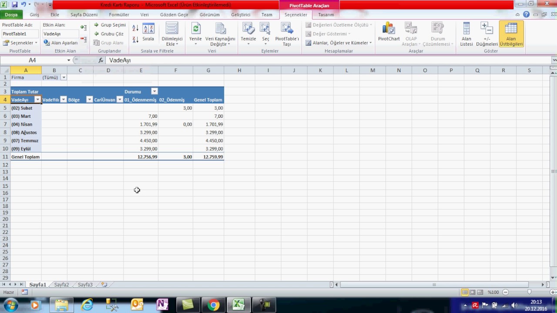Image resolution: width=557 pixels, height=313 pixels.
Task: Click the Excel icon in taskbar
Action: point(238,305)
